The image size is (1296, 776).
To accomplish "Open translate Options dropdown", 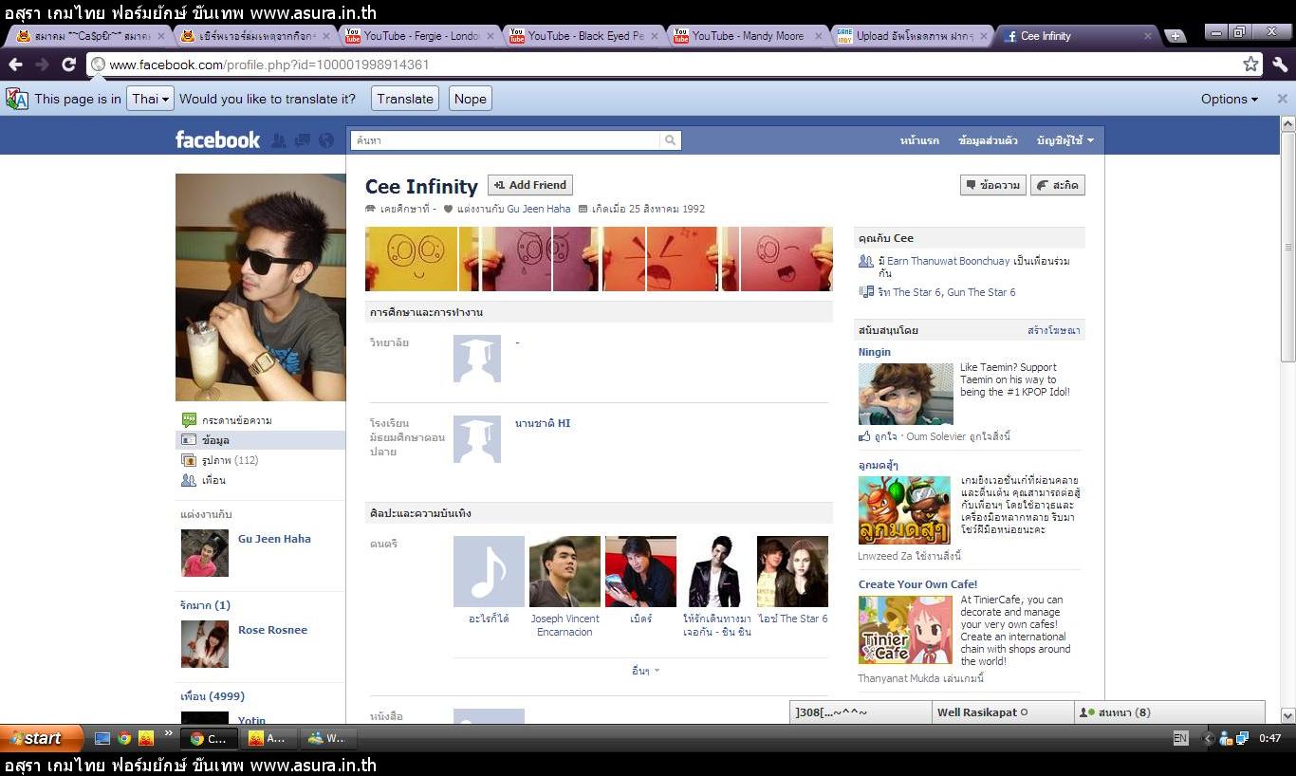I will 1229,99.
